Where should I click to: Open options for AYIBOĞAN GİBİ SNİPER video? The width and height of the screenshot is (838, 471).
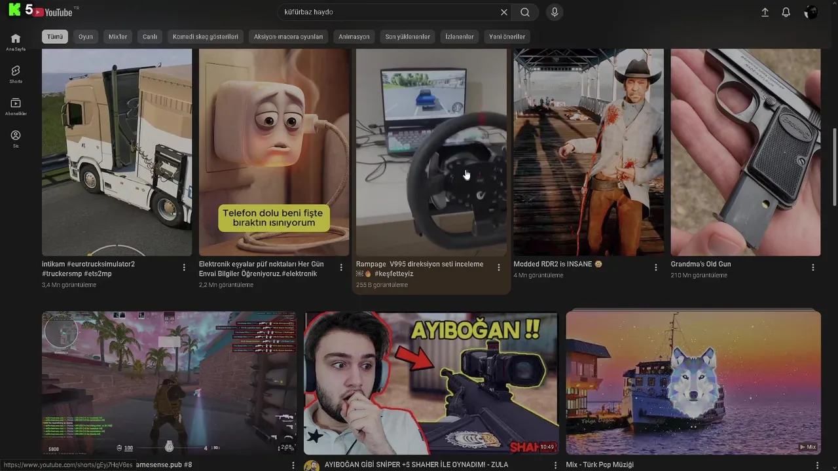tap(555, 465)
